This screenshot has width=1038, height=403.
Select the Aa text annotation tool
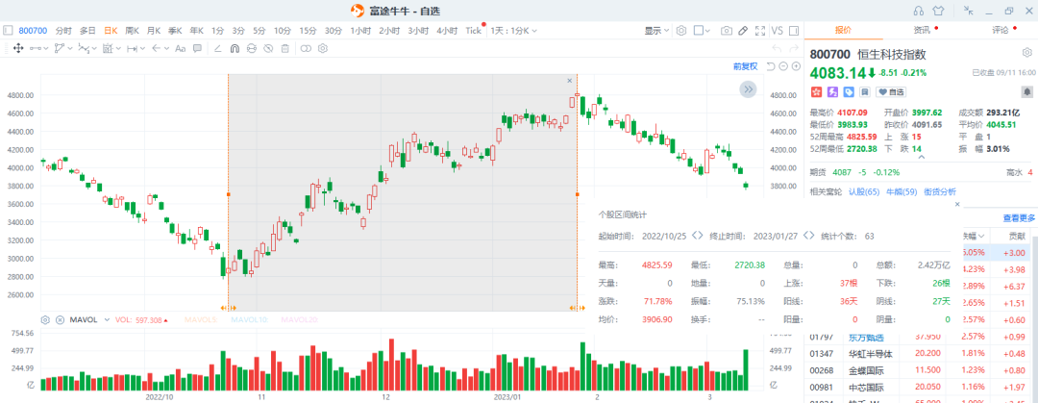[x=180, y=48]
